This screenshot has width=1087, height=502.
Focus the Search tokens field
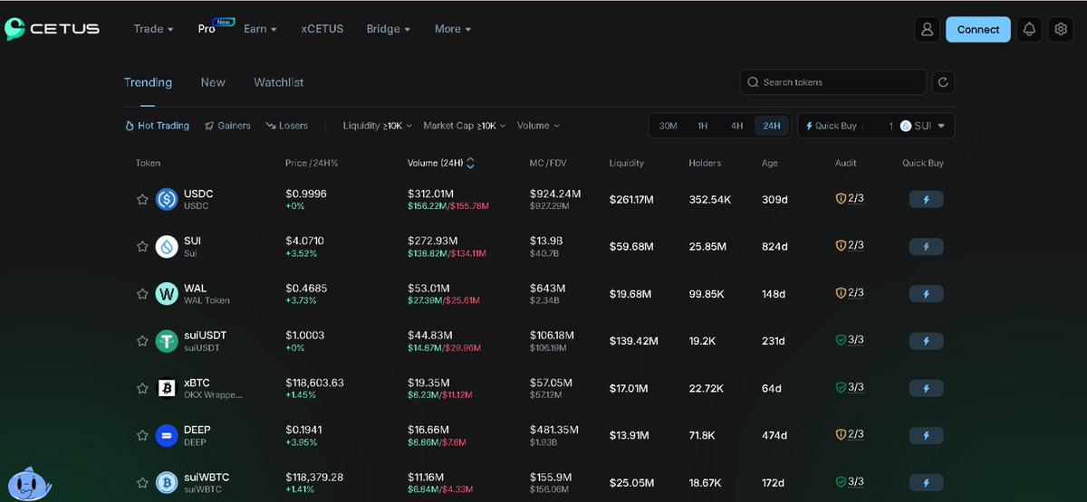[833, 82]
